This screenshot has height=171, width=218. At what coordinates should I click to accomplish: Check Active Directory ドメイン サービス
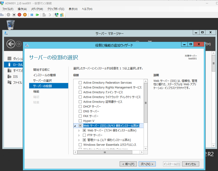(x=80, y=92)
